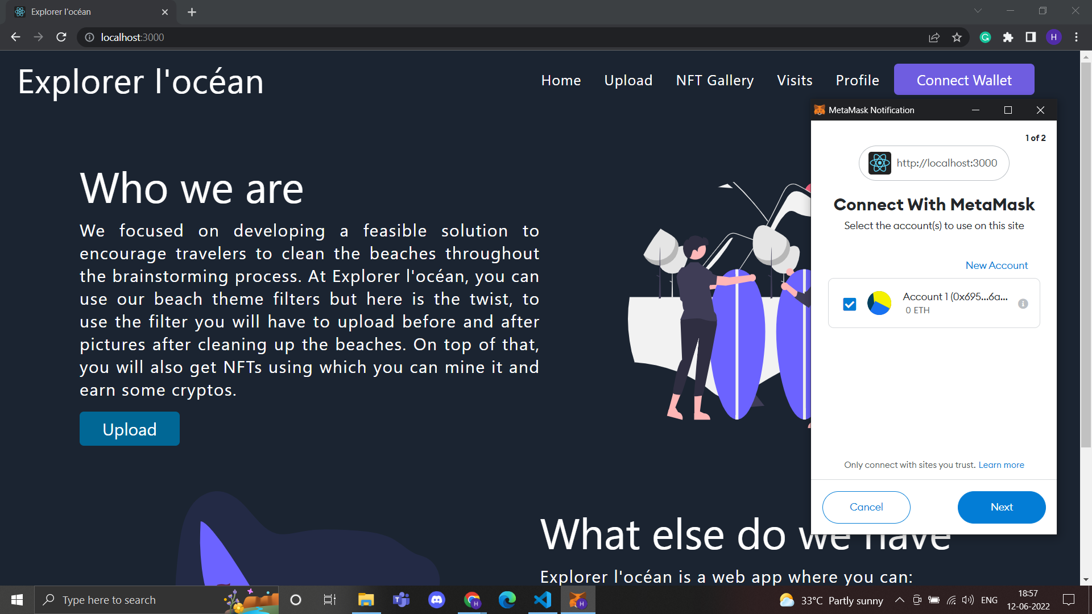Viewport: 1092px width, 614px height.
Task: Open Discord from the taskbar
Action: click(436, 600)
